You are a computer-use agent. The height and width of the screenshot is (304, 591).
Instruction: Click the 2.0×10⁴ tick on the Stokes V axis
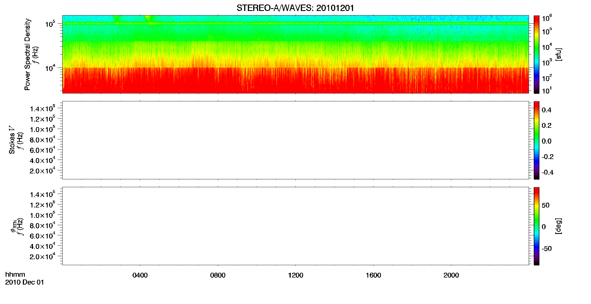coord(42,171)
